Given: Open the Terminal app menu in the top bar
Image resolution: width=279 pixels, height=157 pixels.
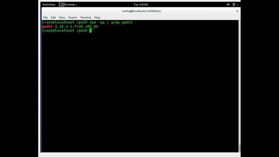Looking at the screenshot, I should 68,5.
